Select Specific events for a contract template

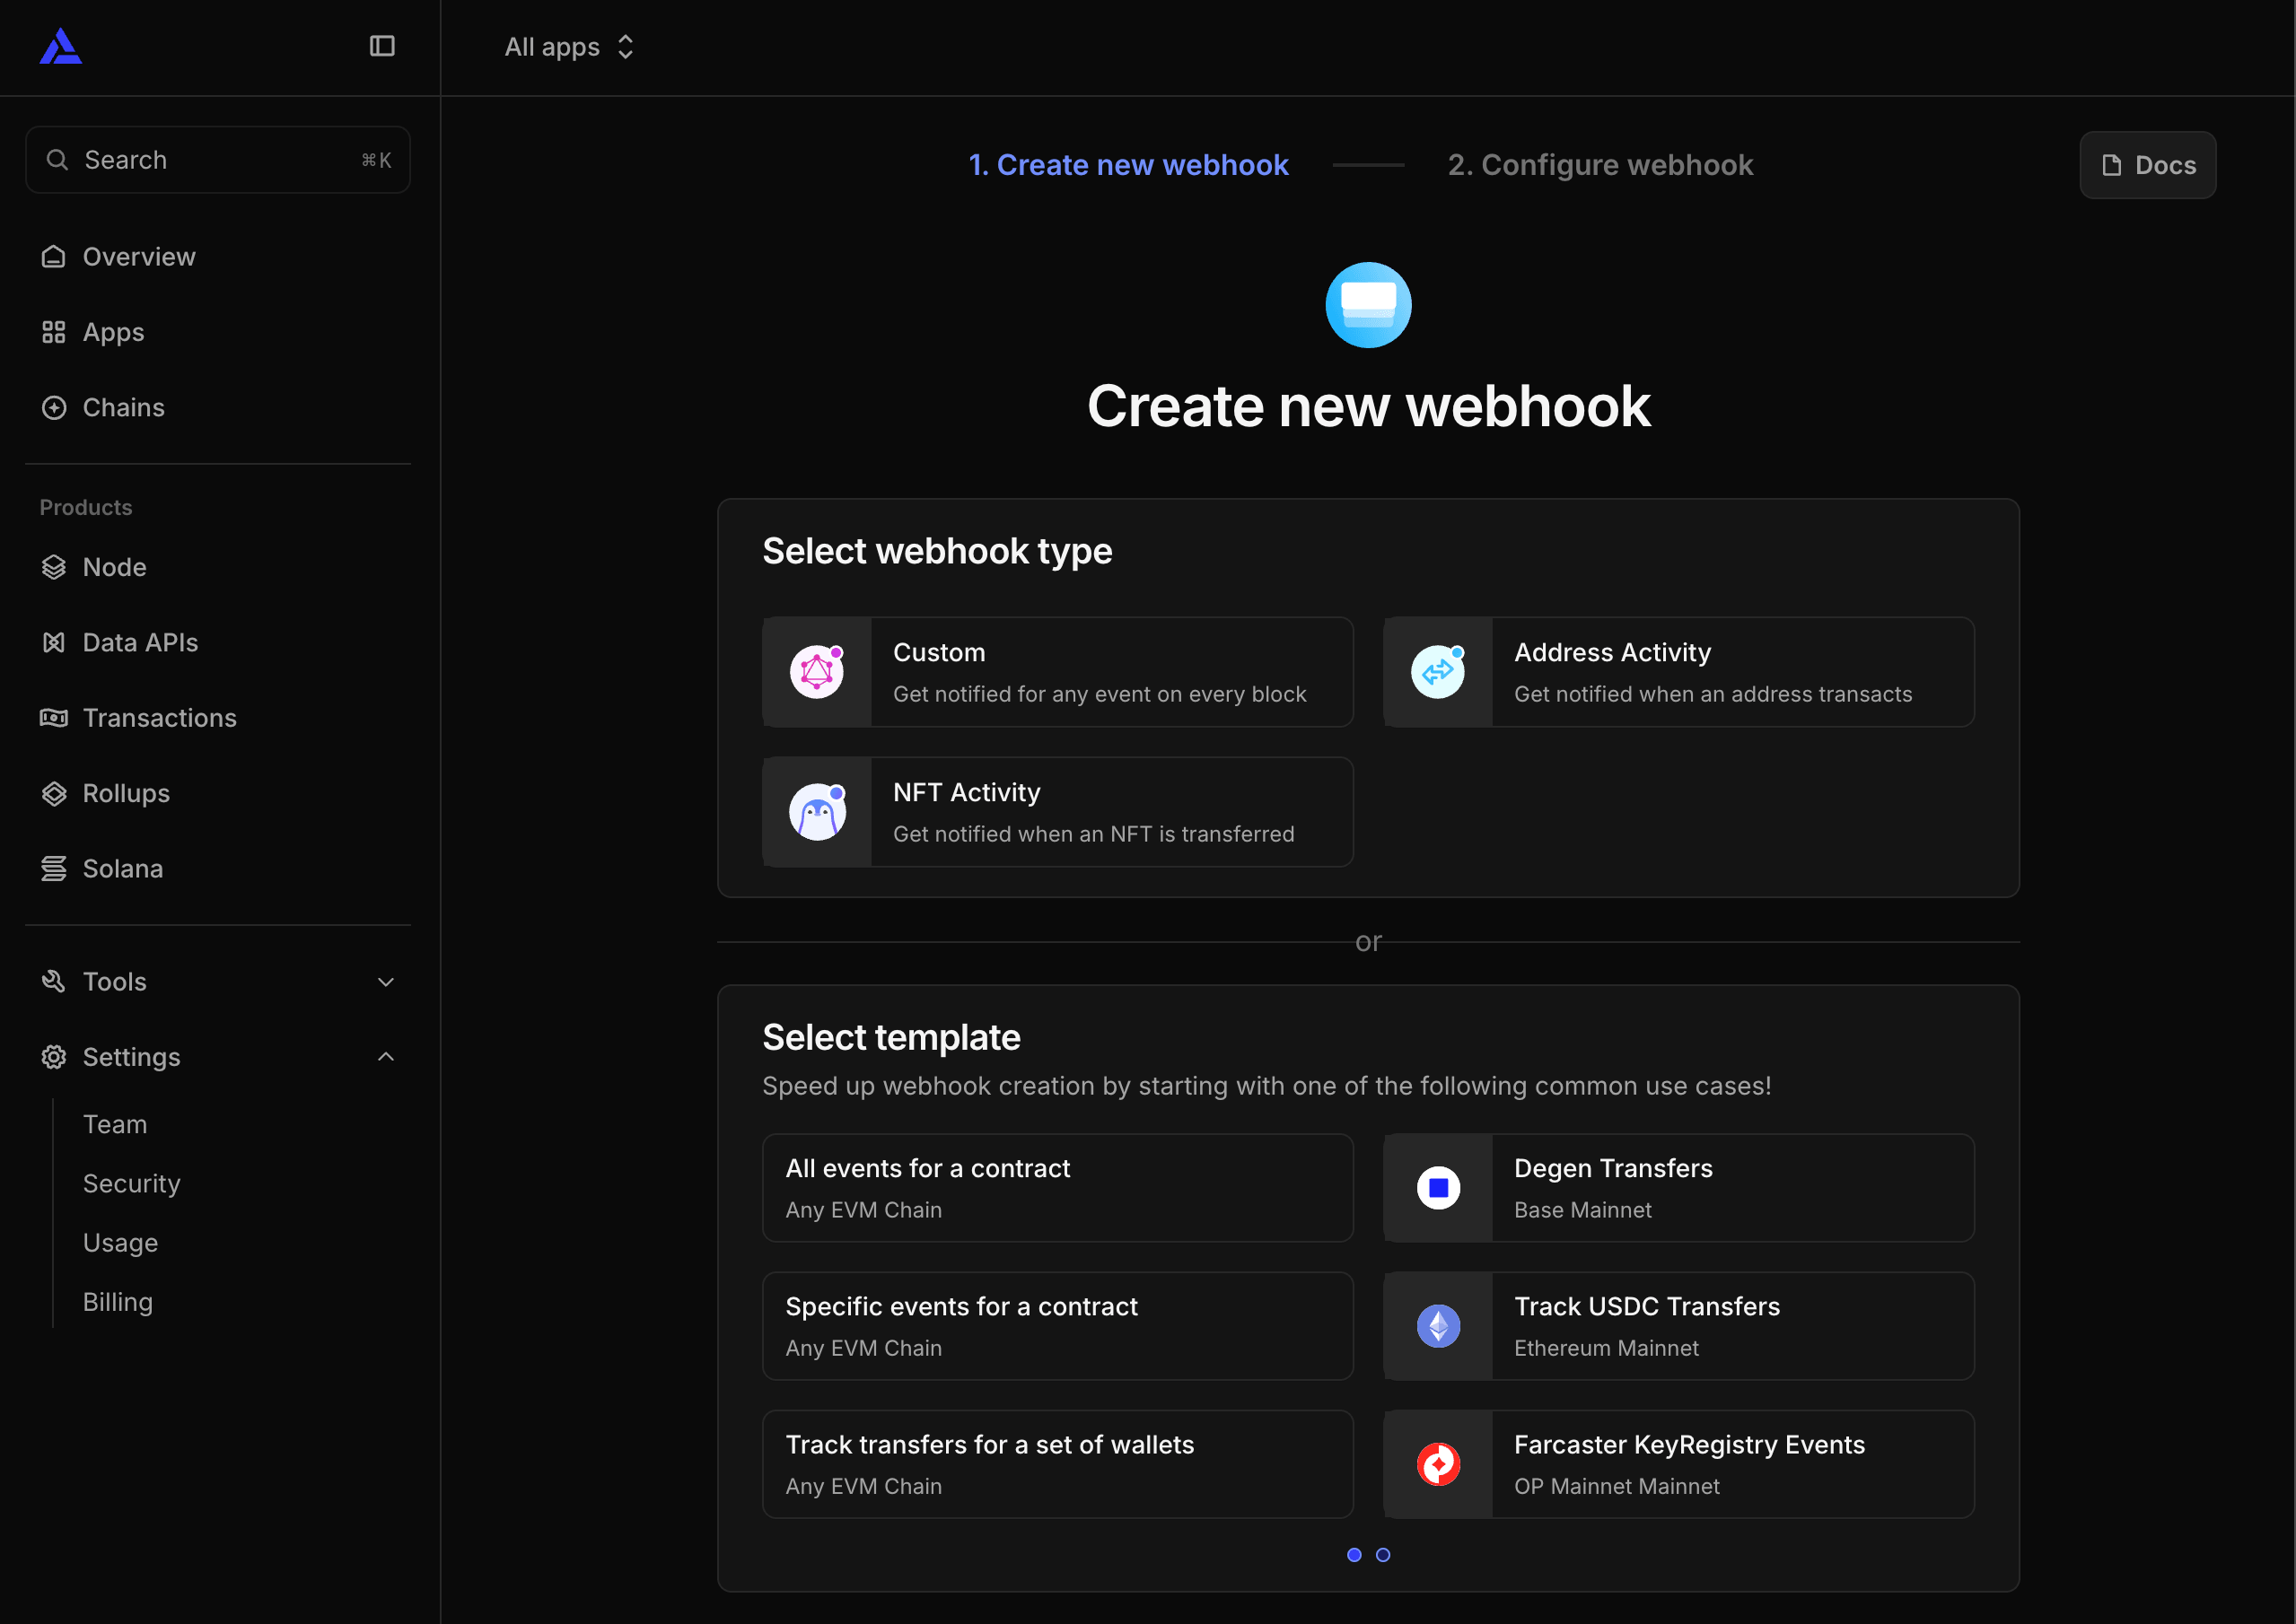click(1057, 1326)
